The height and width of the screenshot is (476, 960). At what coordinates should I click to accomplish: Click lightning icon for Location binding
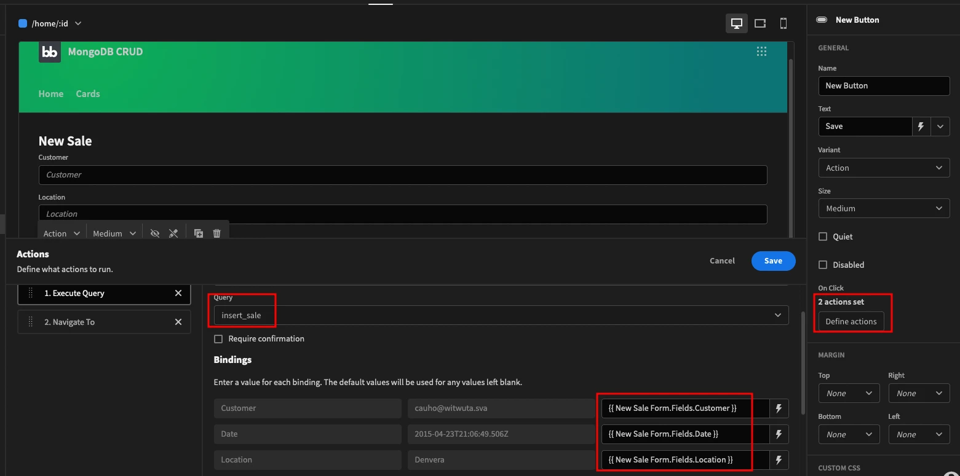point(779,459)
